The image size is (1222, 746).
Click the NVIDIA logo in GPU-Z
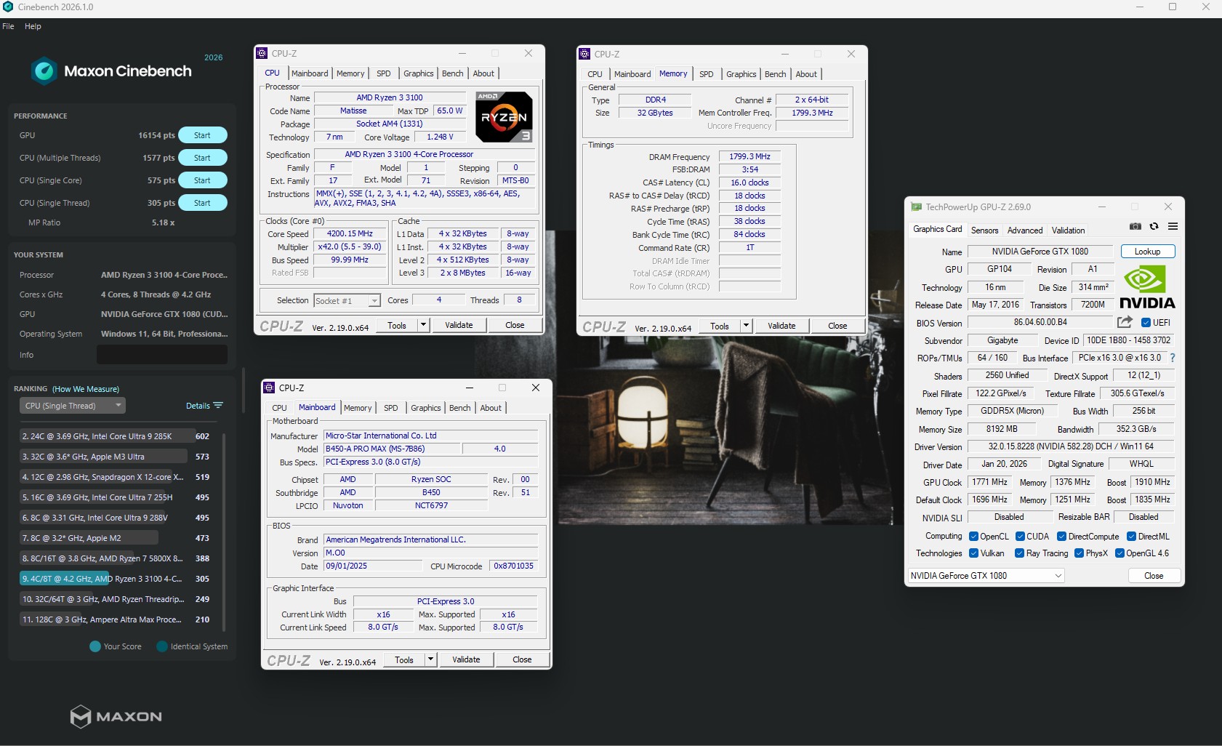(x=1147, y=287)
